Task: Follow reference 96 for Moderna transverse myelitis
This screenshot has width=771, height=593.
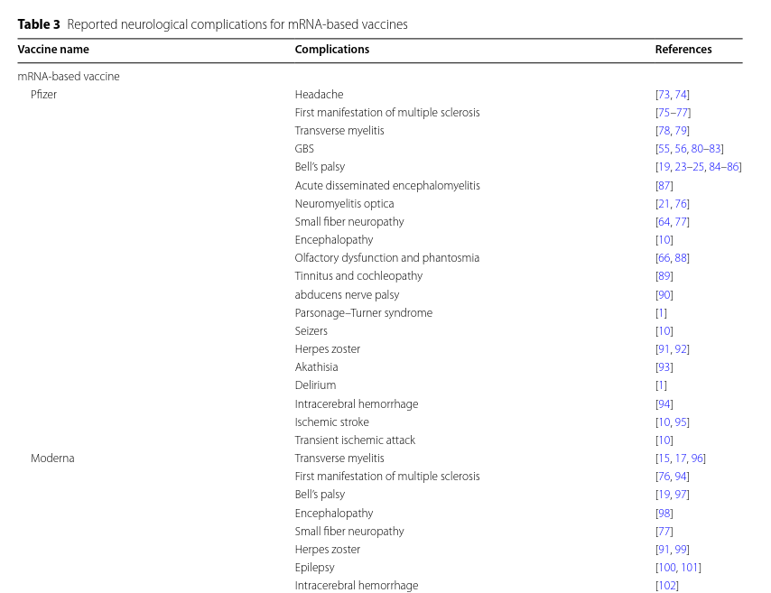Action: coord(696,459)
